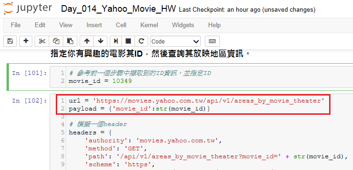353x170 pixels.
Task: Save and checkpoint the notebook
Action: point(10,41)
